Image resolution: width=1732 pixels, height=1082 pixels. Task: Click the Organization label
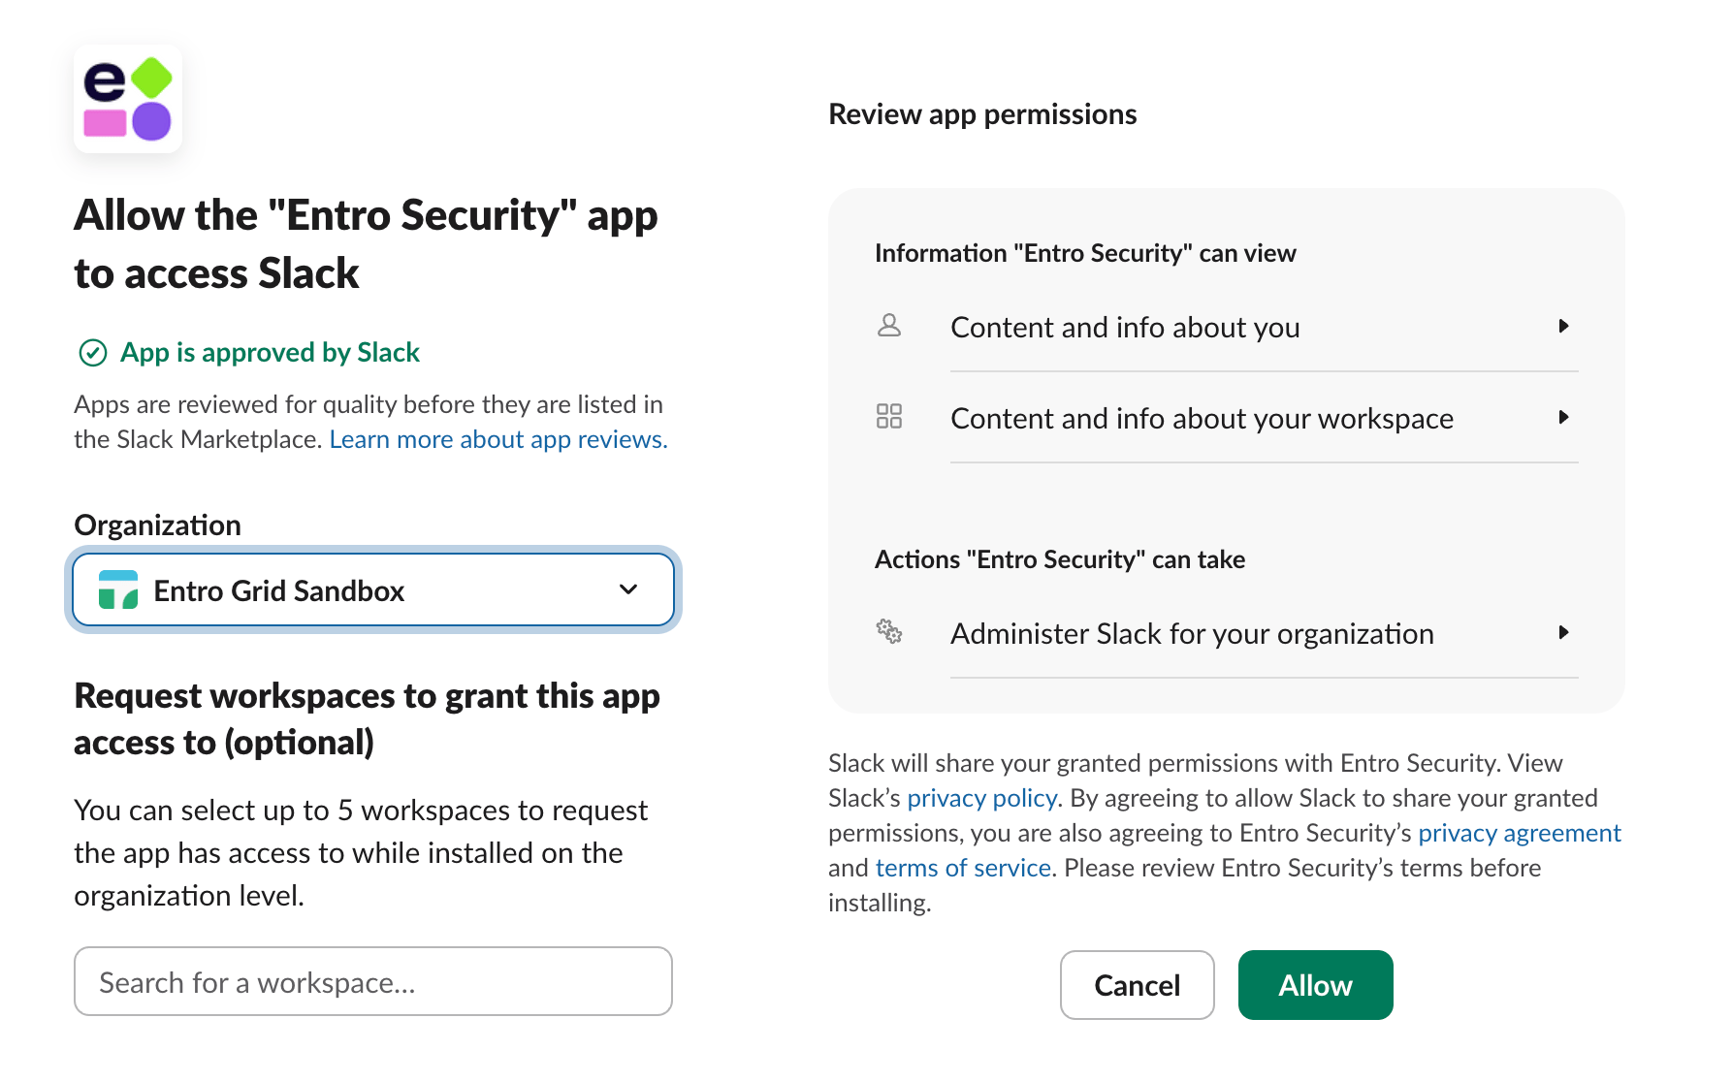[x=157, y=525]
